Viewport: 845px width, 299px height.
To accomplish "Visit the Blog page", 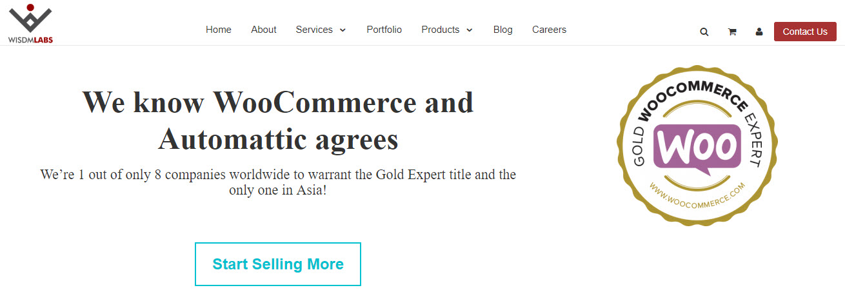I will [503, 30].
